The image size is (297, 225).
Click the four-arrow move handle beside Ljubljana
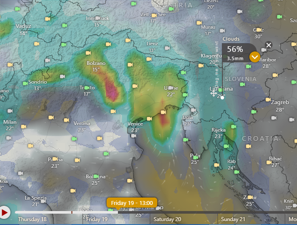(214, 93)
